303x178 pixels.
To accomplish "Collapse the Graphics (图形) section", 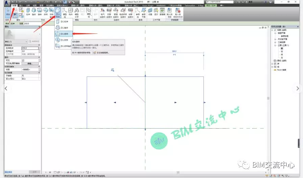I will 39,57.
